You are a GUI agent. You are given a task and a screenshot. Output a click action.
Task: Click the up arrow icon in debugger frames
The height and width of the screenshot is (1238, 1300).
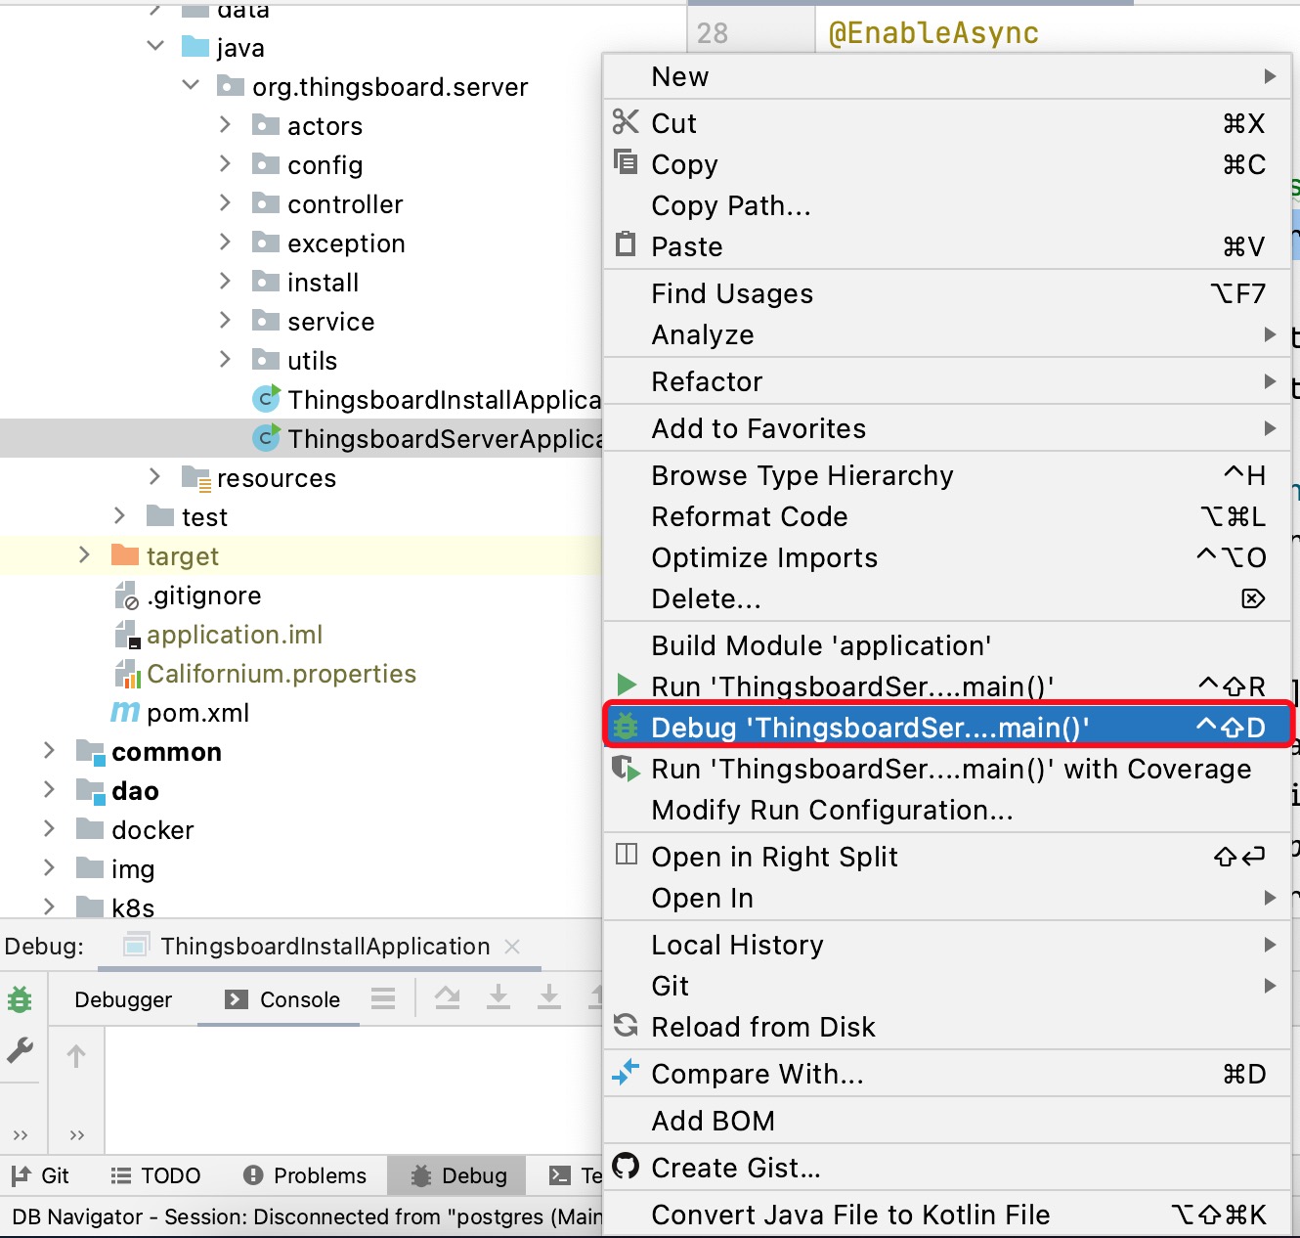(76, 1055)
